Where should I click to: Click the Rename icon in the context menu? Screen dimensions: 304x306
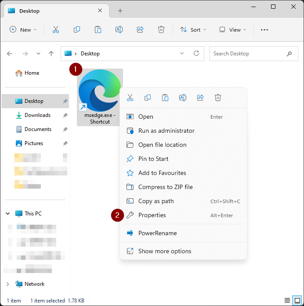tap(183, 98)
